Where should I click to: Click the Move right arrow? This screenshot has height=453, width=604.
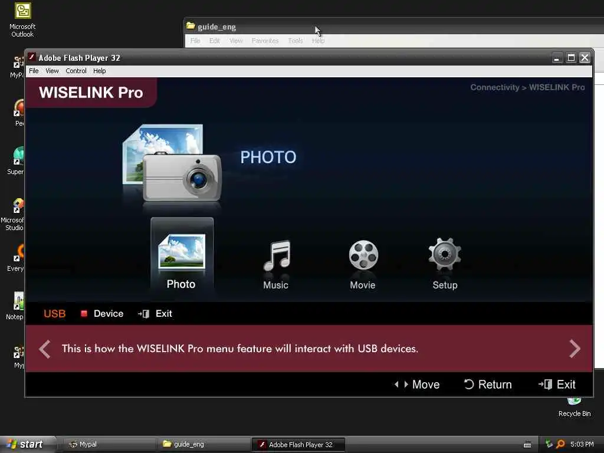click(406, 385)
